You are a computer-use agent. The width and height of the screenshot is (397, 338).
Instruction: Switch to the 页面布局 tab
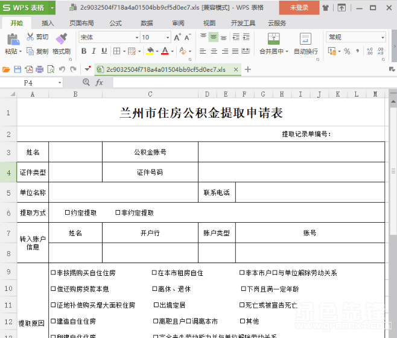[81, 24]
